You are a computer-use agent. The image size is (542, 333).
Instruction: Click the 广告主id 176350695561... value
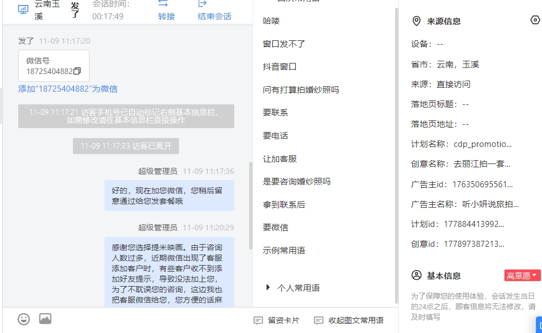click(x=482, y=184)
